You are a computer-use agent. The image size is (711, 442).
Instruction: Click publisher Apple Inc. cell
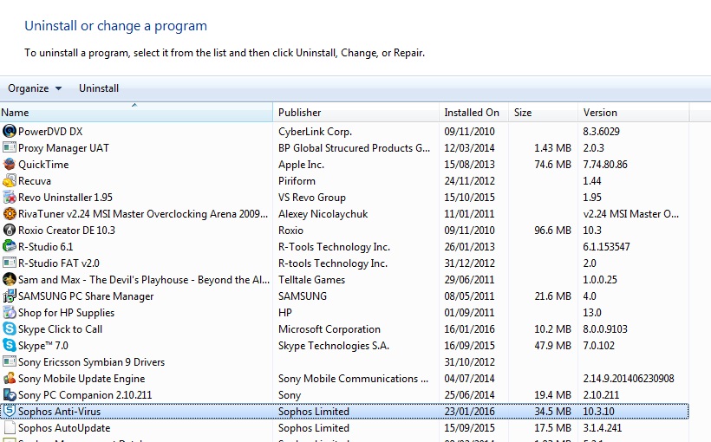[x=301, y=165]
